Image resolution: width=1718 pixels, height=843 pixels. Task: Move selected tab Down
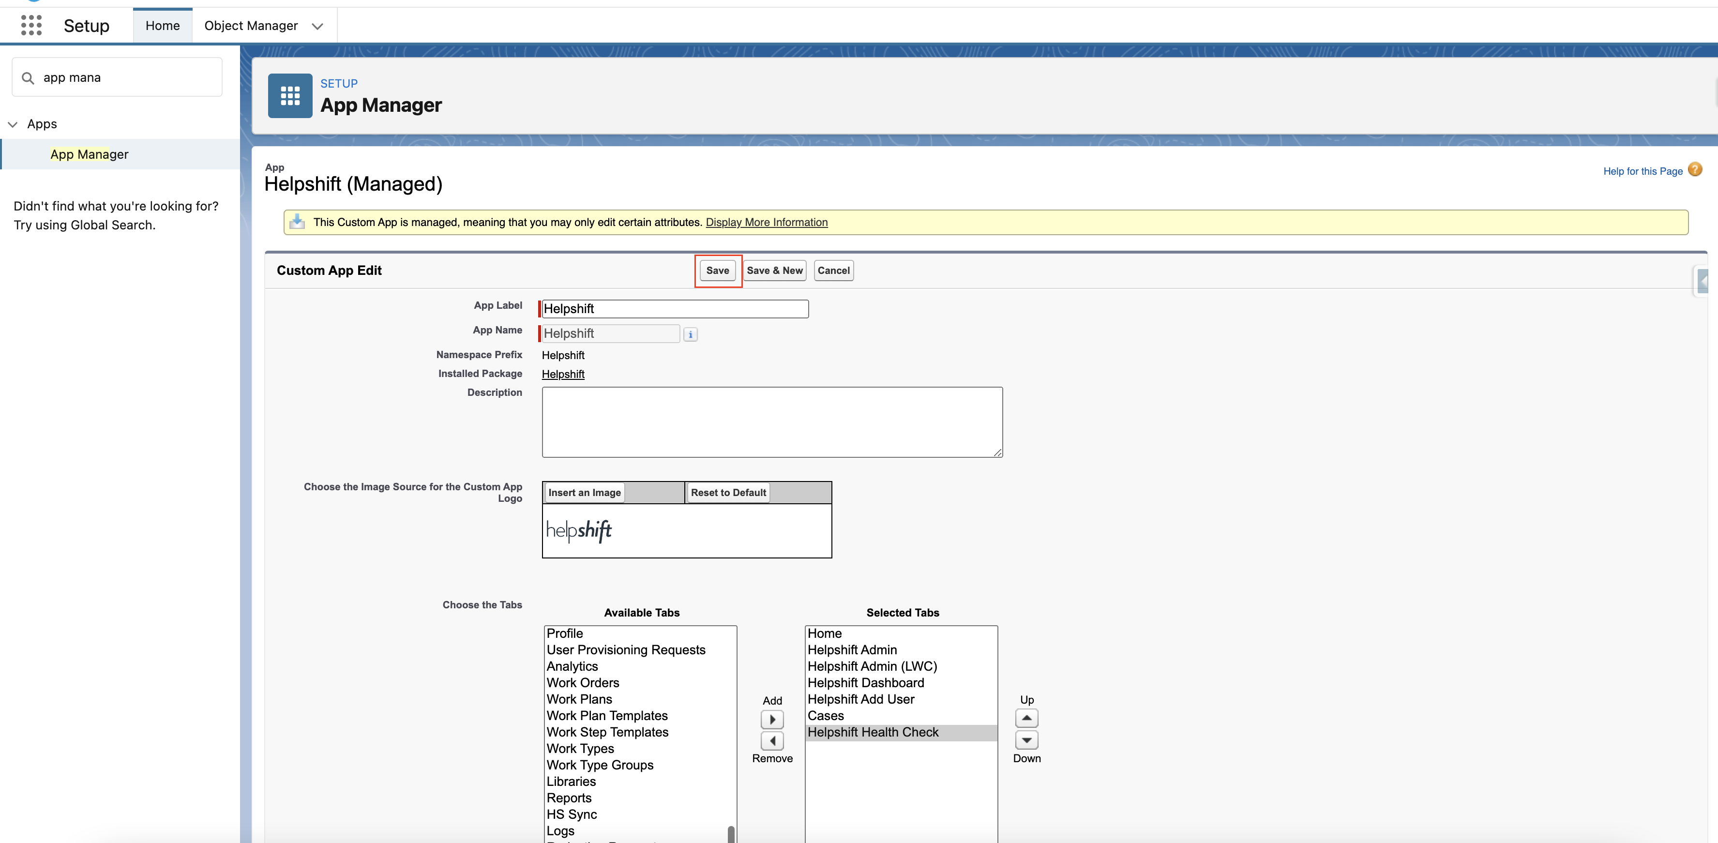tap(1026, 739)
